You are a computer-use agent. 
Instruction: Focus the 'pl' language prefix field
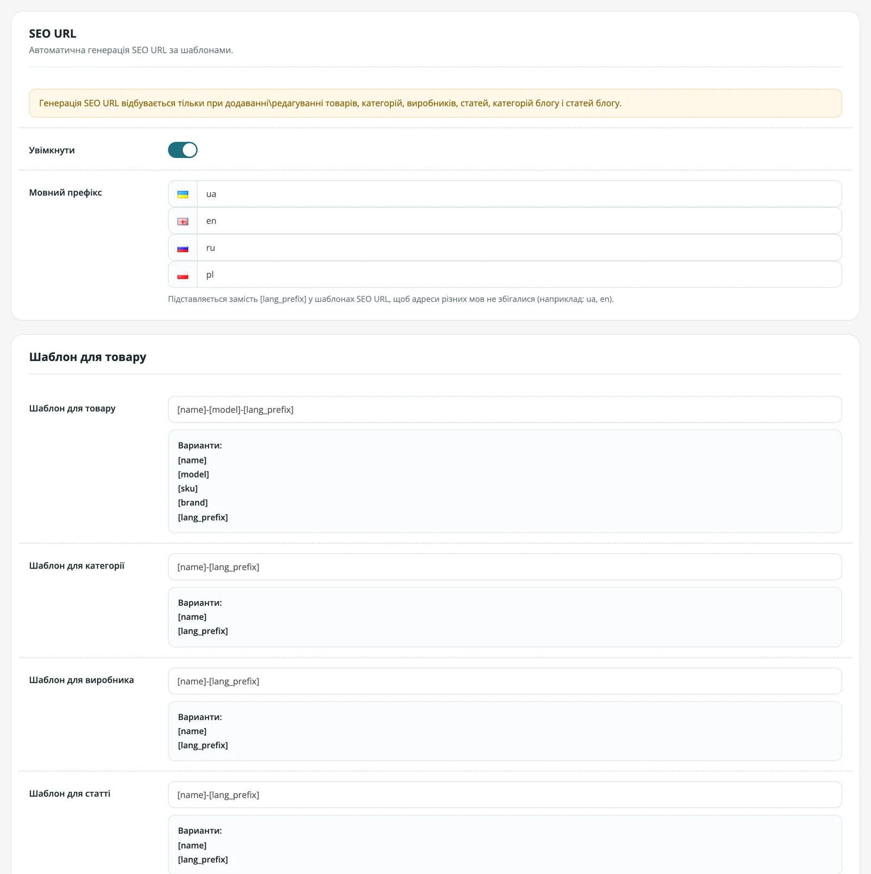pyautogui.click(x=519, y=274)
